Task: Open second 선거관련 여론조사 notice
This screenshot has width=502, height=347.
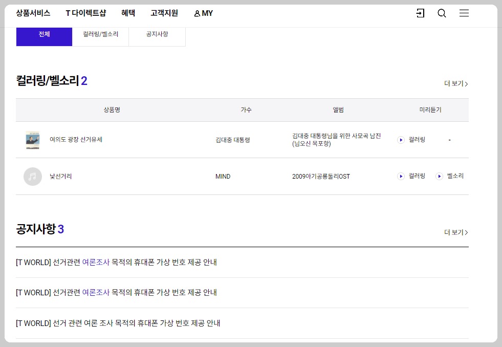Action: click(117, 293)
